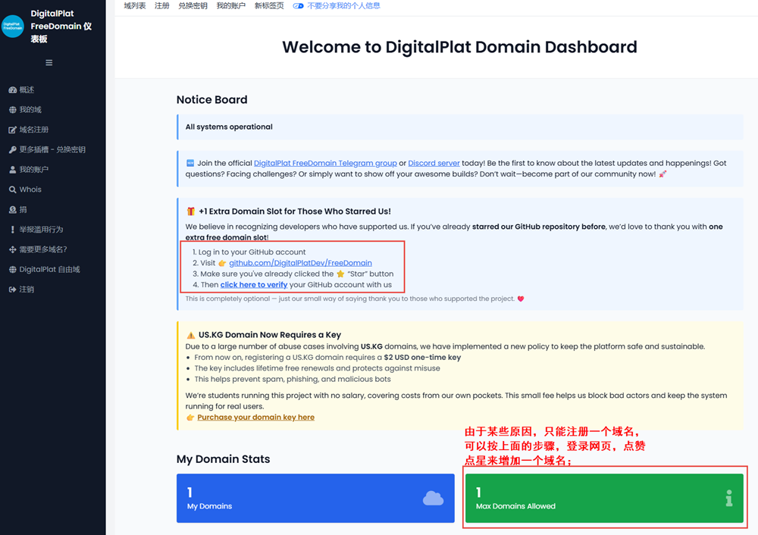Click the warning icon in US.KG notice

190,335
